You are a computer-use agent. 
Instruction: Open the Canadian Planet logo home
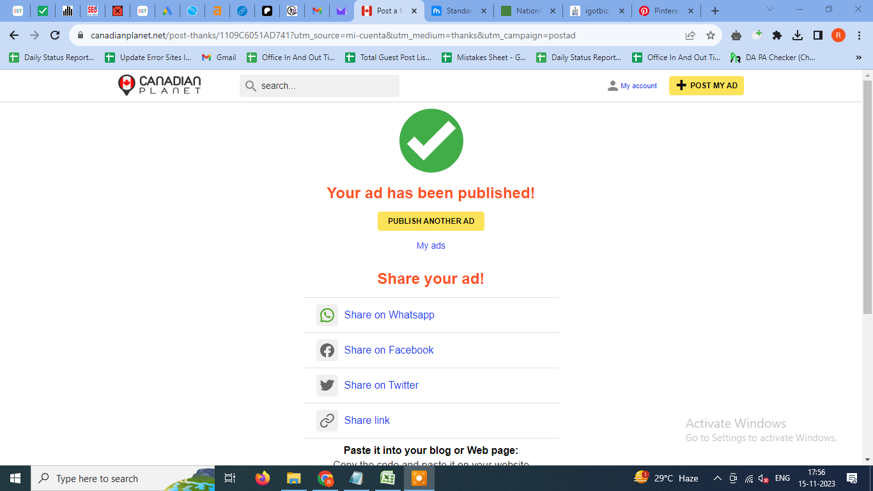(160, 85)
